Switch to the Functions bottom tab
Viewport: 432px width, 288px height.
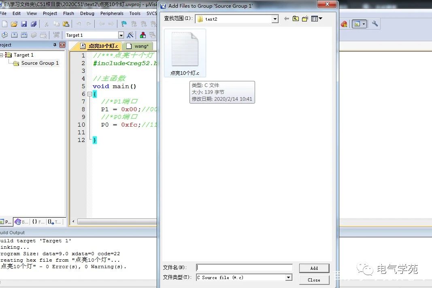pyautogui.click(x=38, y=222)
